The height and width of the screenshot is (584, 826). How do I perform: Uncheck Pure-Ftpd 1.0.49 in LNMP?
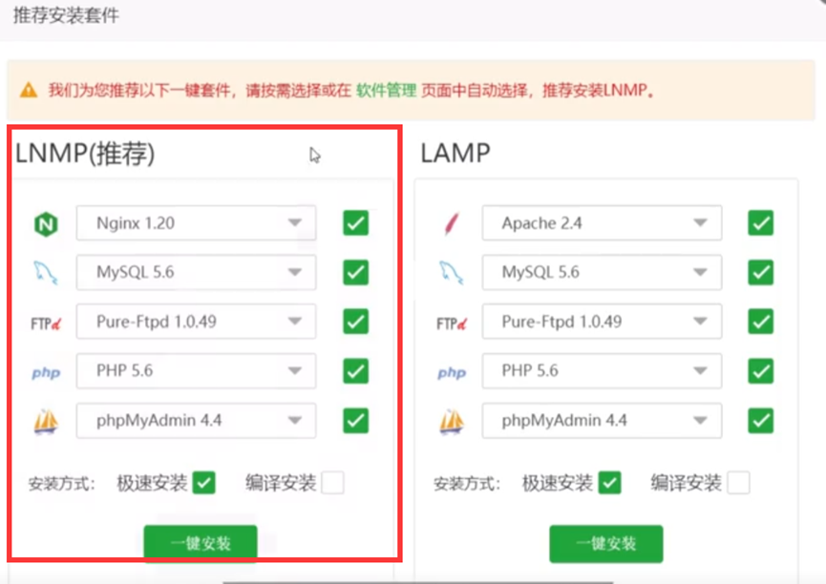click(x=355, y=322)
